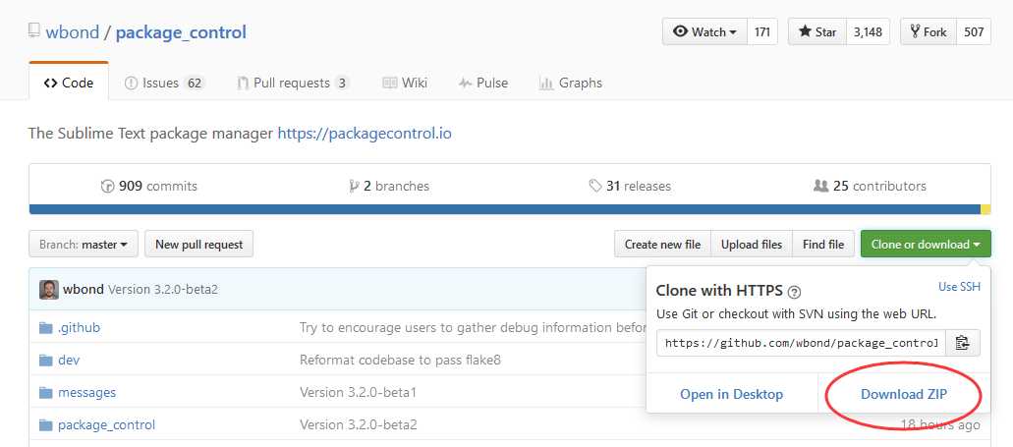Screen dimensions: 1013x447
Task: Open the Branch: master dropdown
Action: [84, 245]
